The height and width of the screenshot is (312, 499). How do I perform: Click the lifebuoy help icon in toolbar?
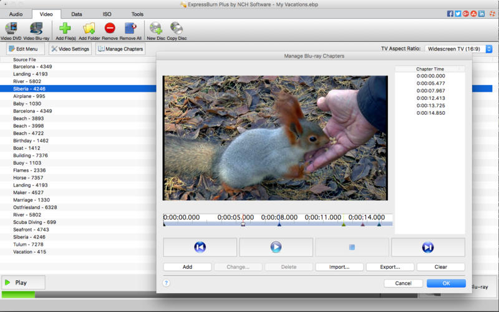point(492,14)
